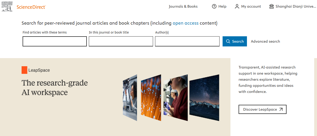
Task: Click the ScienceDirect wordmark
Action: point(31,7)
